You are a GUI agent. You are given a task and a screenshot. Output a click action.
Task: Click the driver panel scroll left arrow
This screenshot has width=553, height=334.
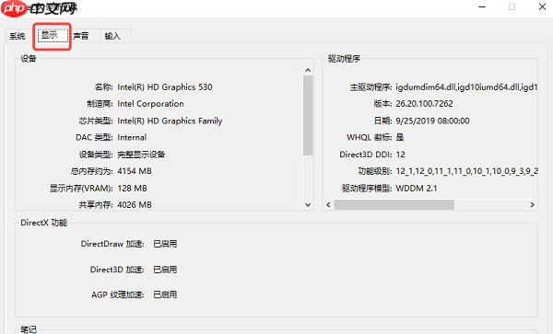pos(328,205)
